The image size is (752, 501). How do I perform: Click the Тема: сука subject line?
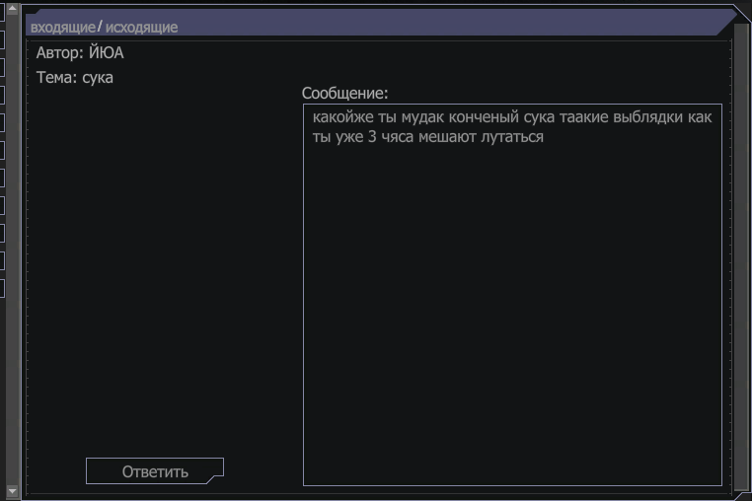(x=75, y=78)
